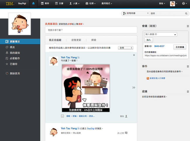Click the RSS feed icon under 事件
Viewport: 190px width, 141px height.
pyautogui.click(x=148, y=78)
